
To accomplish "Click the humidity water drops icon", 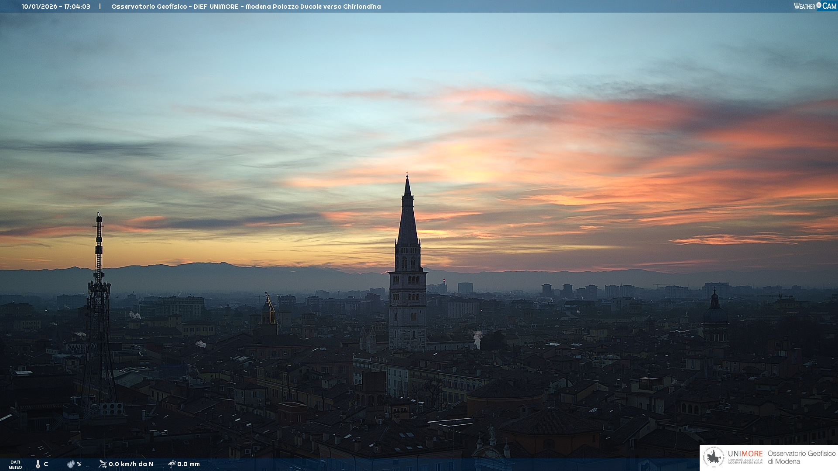I will [71, 464].
